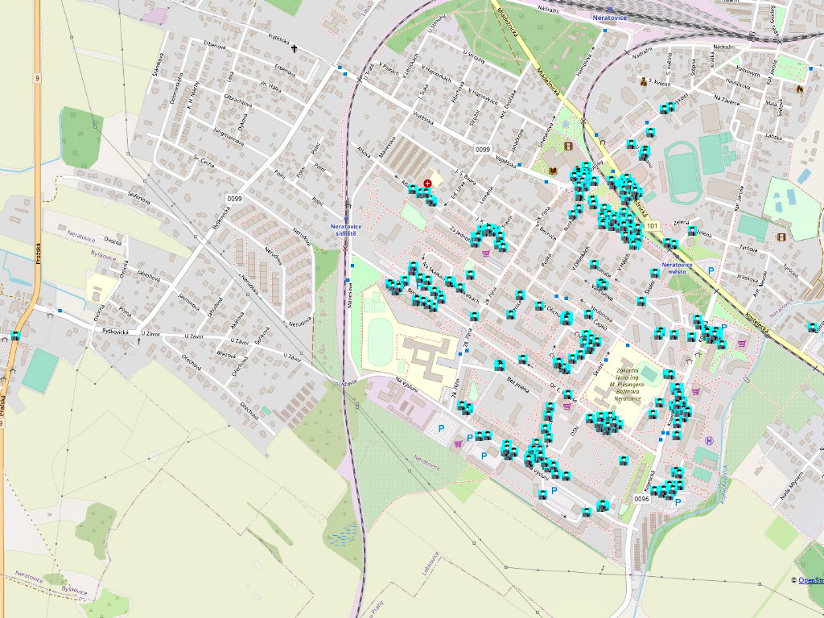
Task: Click the Jungmannova street label
Action: point(229,135)
